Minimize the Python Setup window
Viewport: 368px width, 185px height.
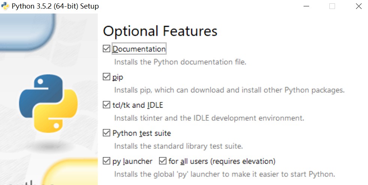[306, 6]
